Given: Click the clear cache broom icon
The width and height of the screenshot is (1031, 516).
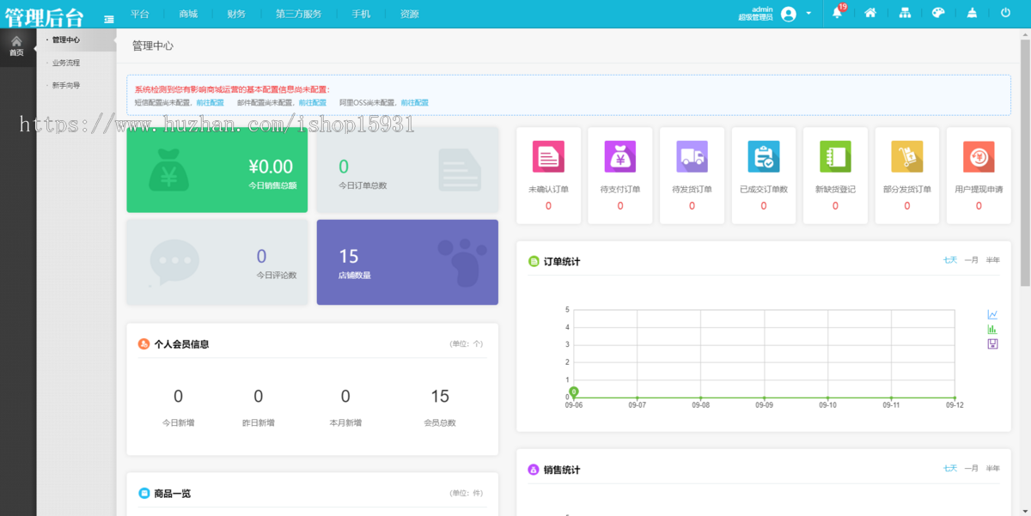Looking at the screenshot, I should coord(972,13).
